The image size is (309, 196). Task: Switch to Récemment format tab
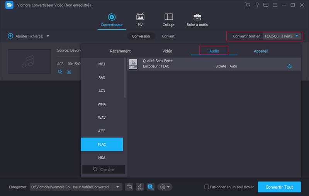[121, 51]
